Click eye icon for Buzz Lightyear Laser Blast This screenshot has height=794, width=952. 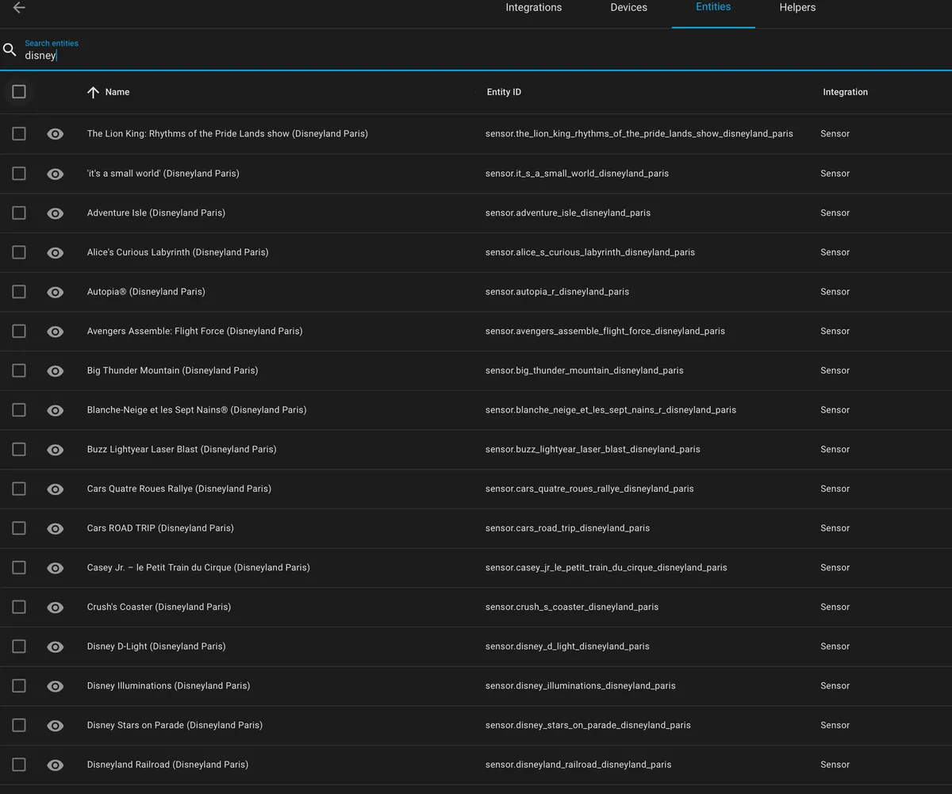pos(55,450)
